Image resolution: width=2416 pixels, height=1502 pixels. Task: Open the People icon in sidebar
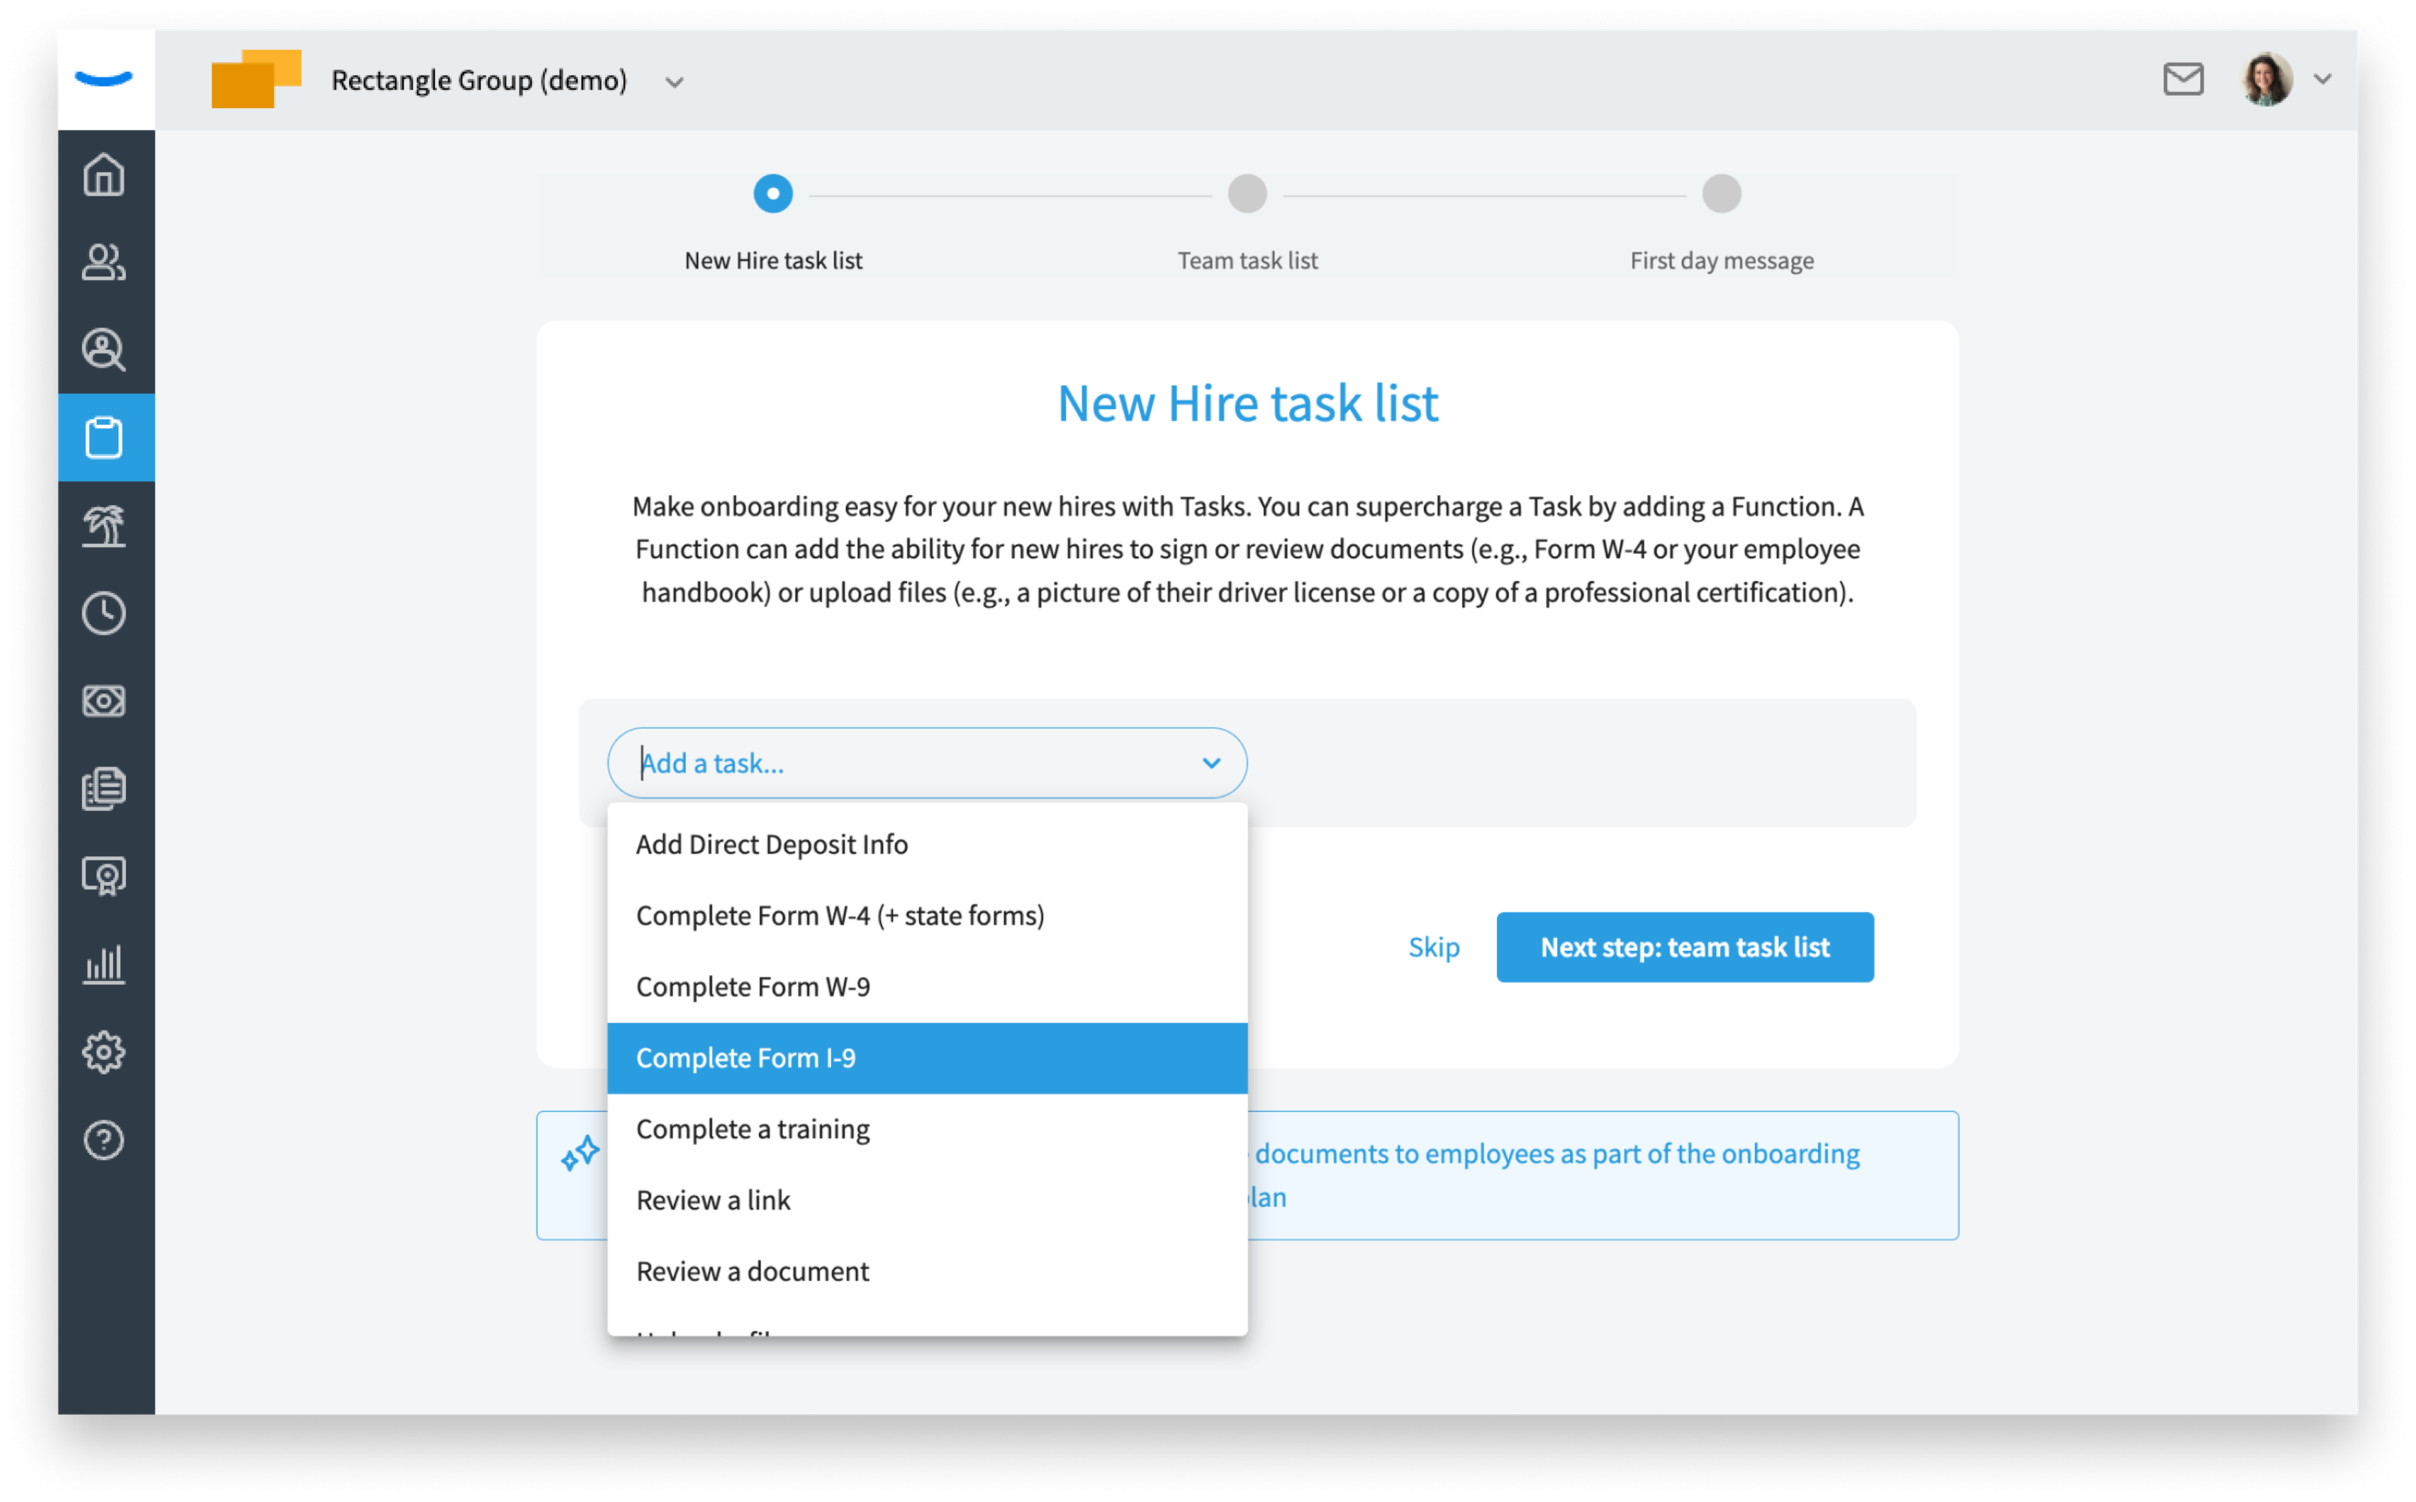pyautogui.click(x=104, y=262)
